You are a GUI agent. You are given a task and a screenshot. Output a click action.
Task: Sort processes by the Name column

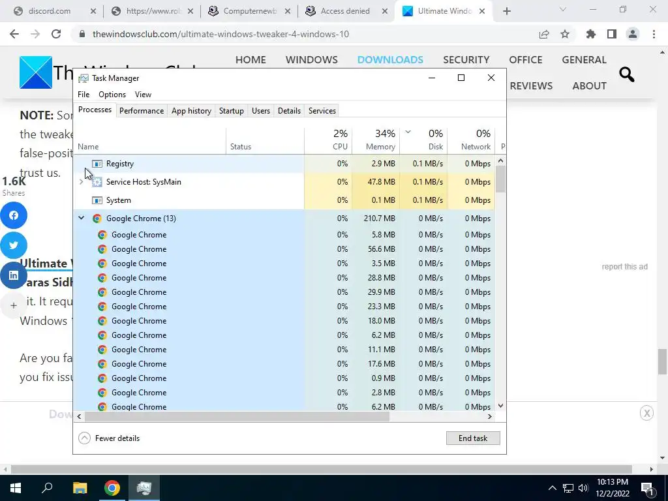(151, 141)
